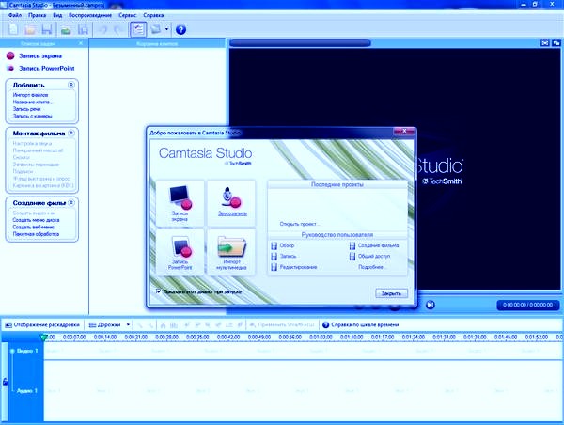Click the New project blank page icon

pos(10,30)
